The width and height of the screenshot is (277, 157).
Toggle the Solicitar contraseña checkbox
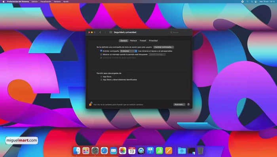[101, 51]
